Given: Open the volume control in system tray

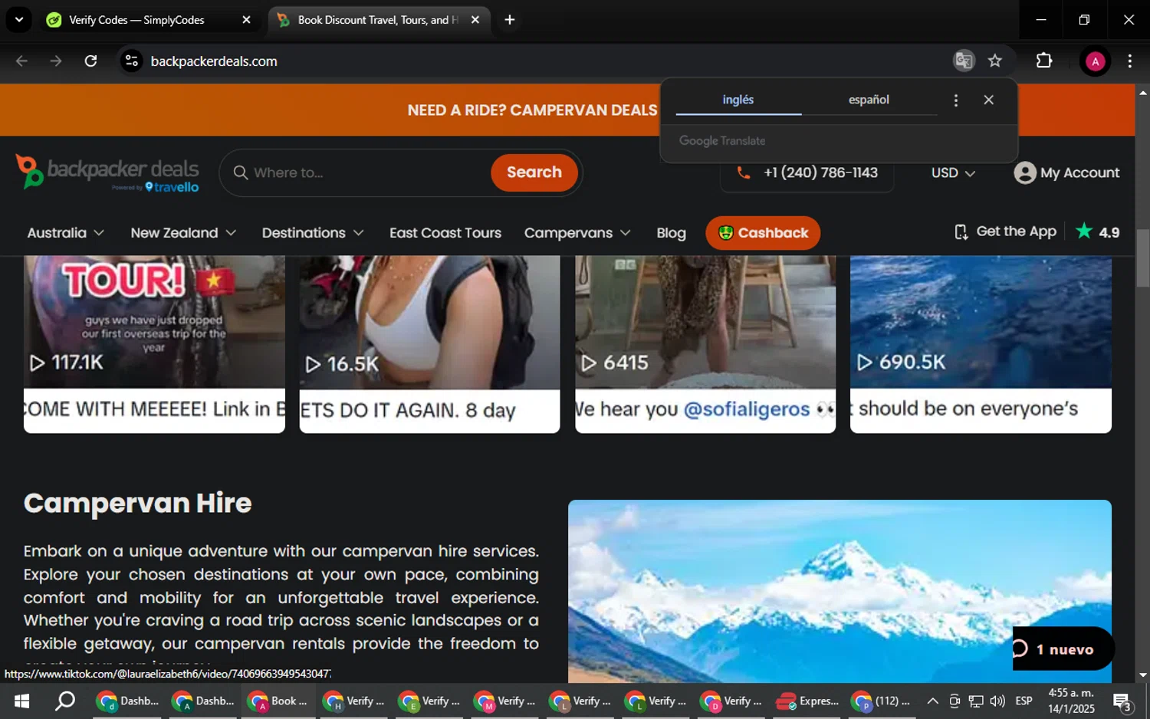Looking at the screenshot, I should coord(997,701).
